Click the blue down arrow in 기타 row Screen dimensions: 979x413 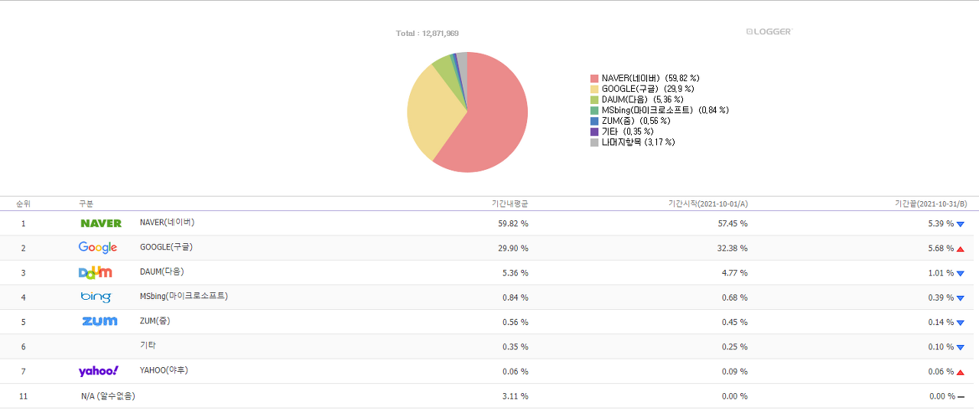tap(961, 347)
